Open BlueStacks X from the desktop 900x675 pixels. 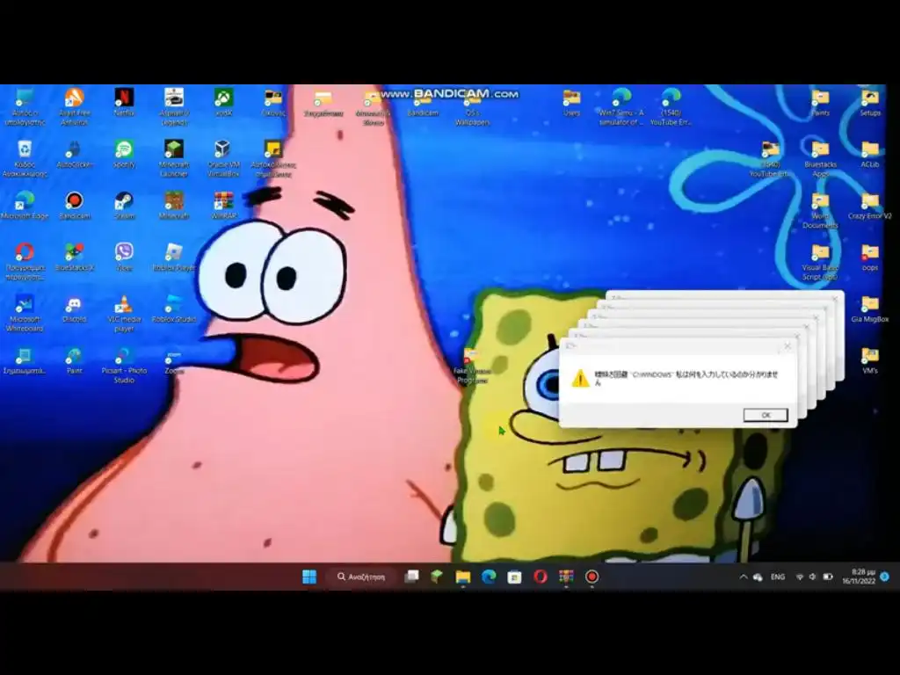coord(75,258)
